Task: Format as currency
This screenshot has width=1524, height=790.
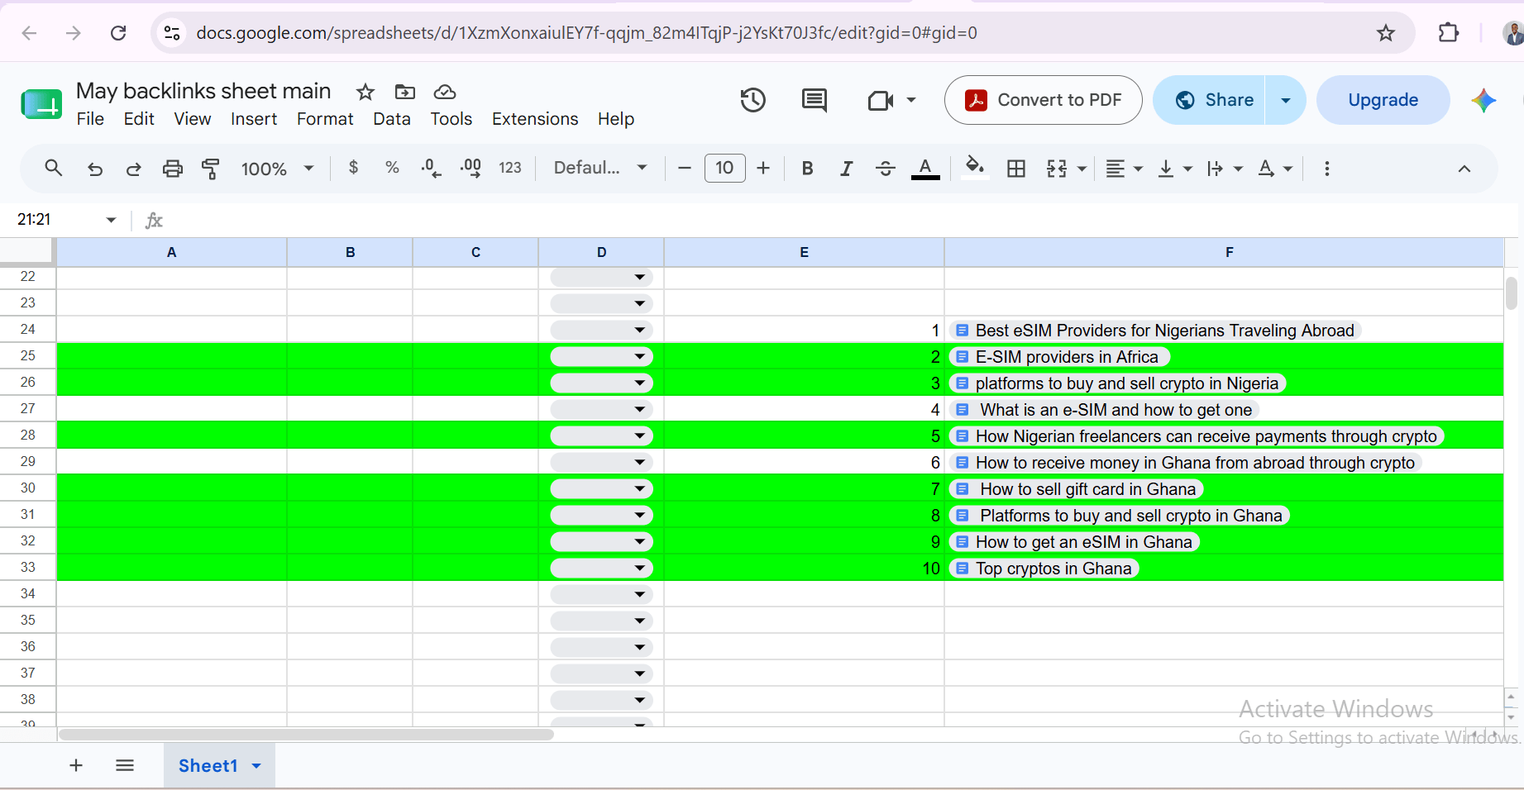Action: [x=353, y=168]
